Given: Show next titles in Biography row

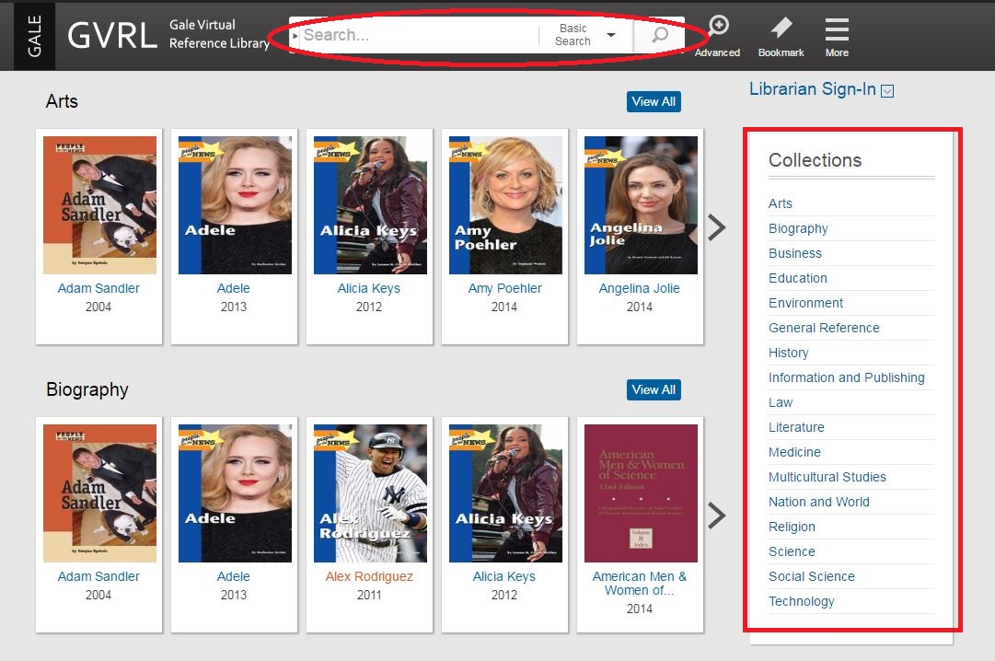Looking at the screenshot, I should [716, 516].
